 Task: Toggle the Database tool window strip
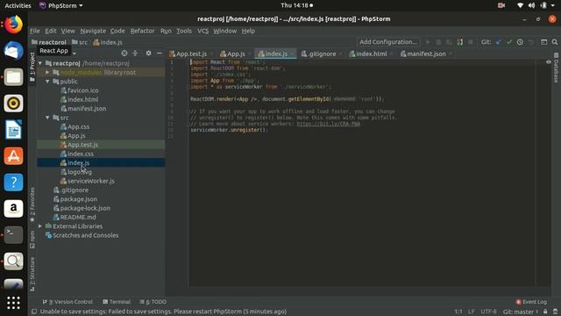coord(556,68)
